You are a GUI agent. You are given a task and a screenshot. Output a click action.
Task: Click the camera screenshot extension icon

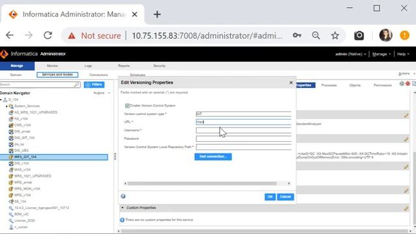point(359,35)
